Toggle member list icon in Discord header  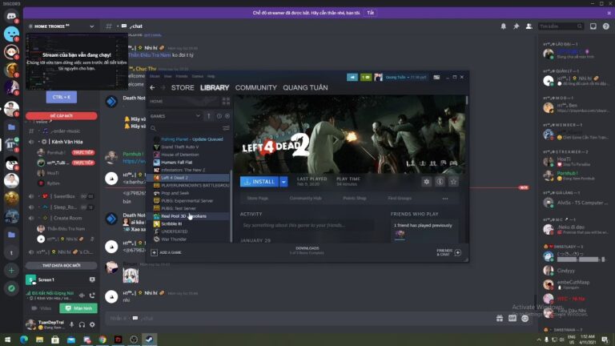[529, 26]
